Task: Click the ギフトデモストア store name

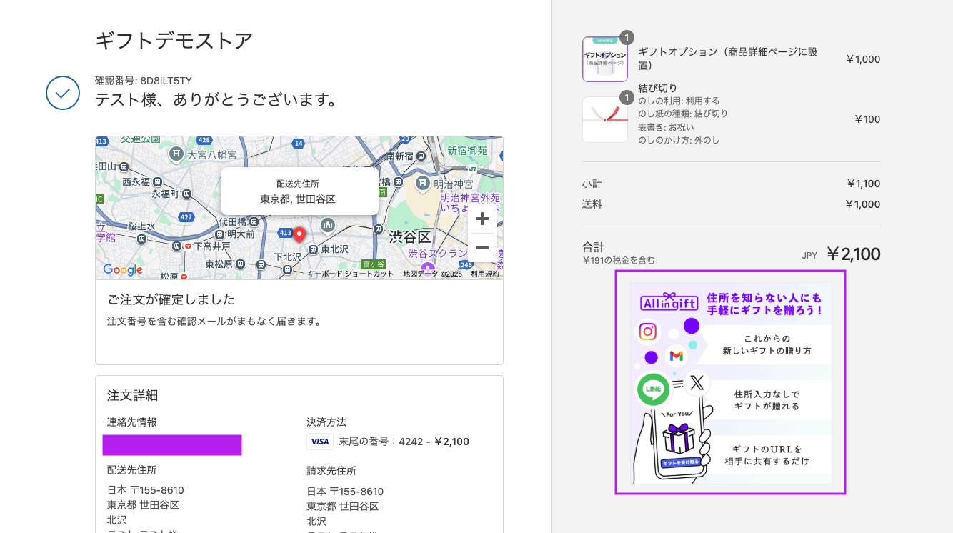Action: tap(174, 41)
